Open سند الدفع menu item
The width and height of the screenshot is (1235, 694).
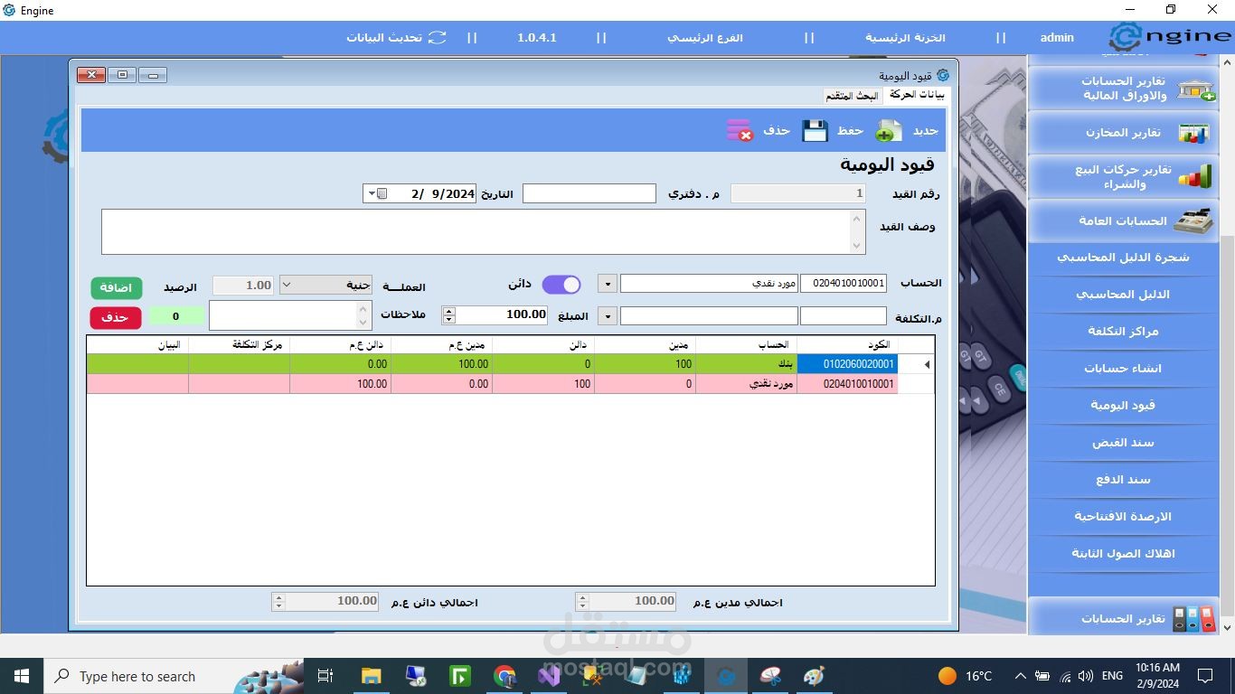(x=1124, y=480)
